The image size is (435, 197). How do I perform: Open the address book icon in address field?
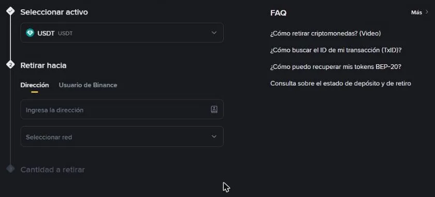point(214,109)
